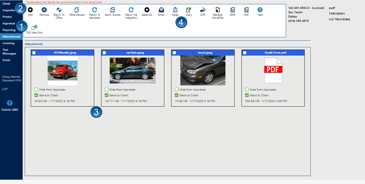The height and width of the screenshot is (184, 365).
Task: Enable Hide from Appraiser for 1979Beetle.jpeg
Action: coord(36,89)
